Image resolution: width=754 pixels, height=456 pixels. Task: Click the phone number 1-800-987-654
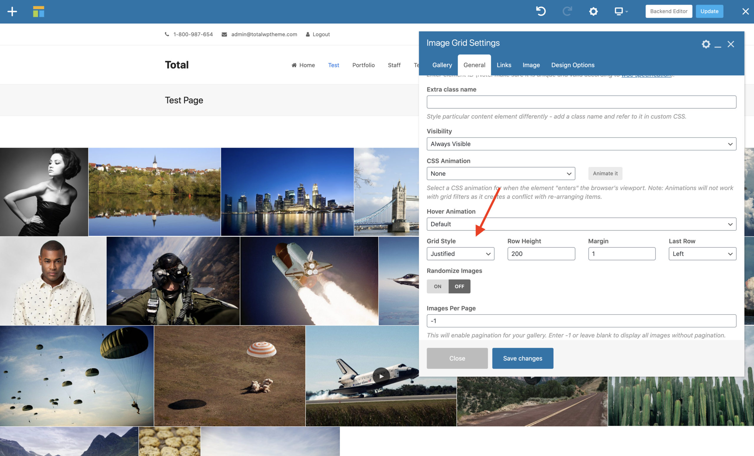click(193, 34)
